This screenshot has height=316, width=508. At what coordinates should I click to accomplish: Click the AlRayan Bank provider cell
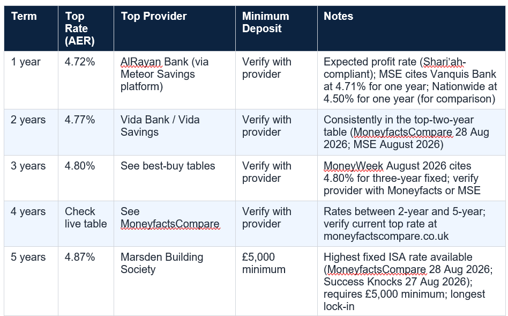(175, 80)
